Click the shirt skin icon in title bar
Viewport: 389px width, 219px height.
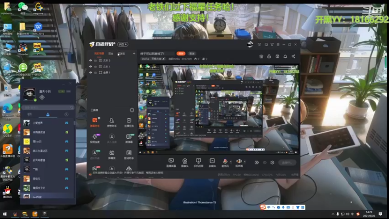pos(272,44)
